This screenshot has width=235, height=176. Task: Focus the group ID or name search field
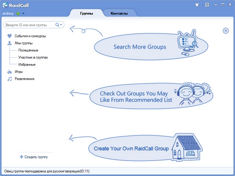[29, 25]
